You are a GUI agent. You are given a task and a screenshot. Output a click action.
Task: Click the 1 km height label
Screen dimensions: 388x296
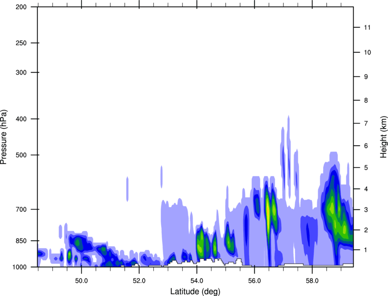(x=366, y=250)
